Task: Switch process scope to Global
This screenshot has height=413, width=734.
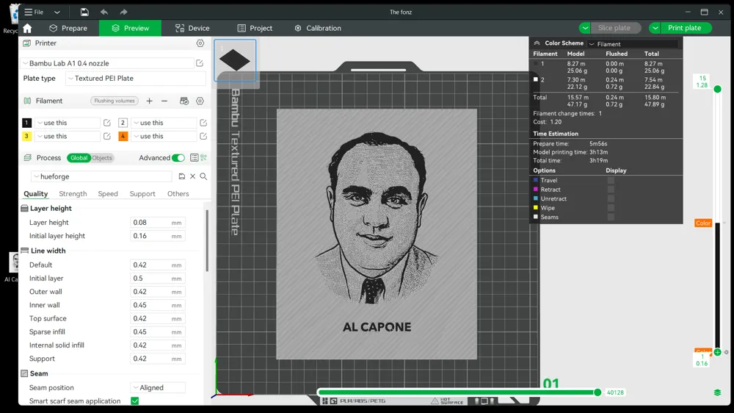Action: [x=79, y=158]
